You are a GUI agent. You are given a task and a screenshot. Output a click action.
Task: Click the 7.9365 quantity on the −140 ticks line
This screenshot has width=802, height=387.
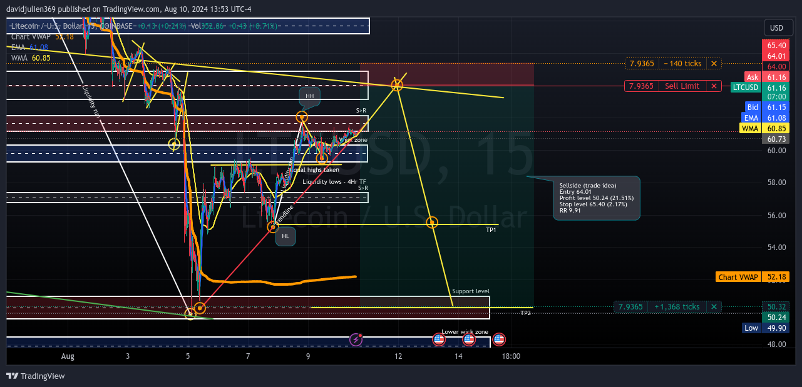click(641, 64)
